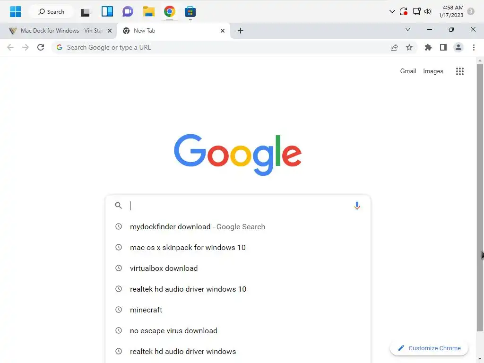Open File Explorer from taskbar
The image size is (484, 363).
click(x=148, y=12)
